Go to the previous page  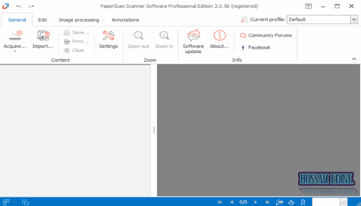232,202
